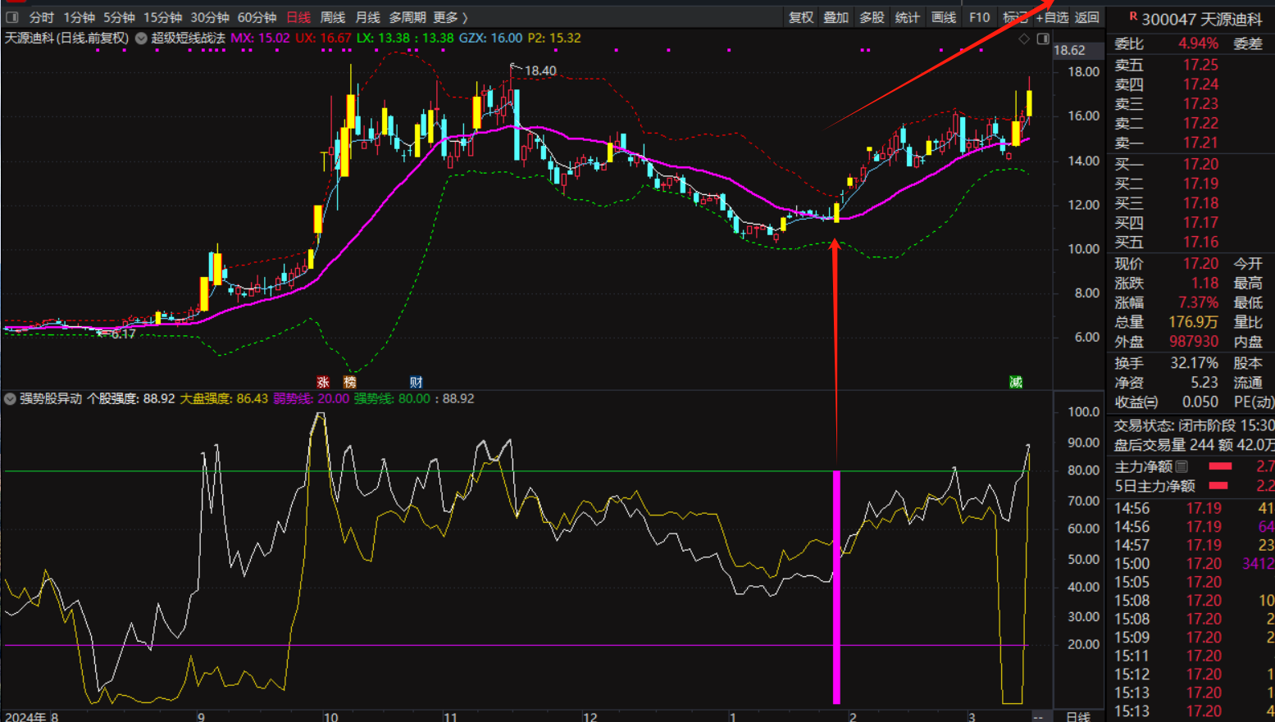Click the diamond marker icon above chart

point(1024,39)
